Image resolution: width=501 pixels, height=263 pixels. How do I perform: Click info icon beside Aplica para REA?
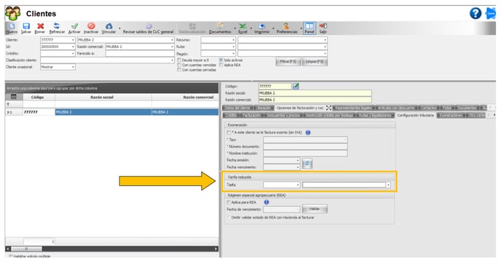267,203
